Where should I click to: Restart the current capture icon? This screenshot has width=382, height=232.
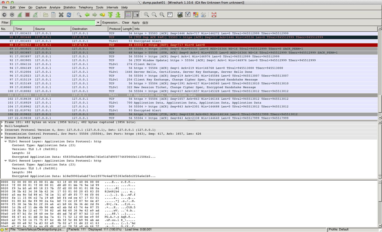click(35, 15)
